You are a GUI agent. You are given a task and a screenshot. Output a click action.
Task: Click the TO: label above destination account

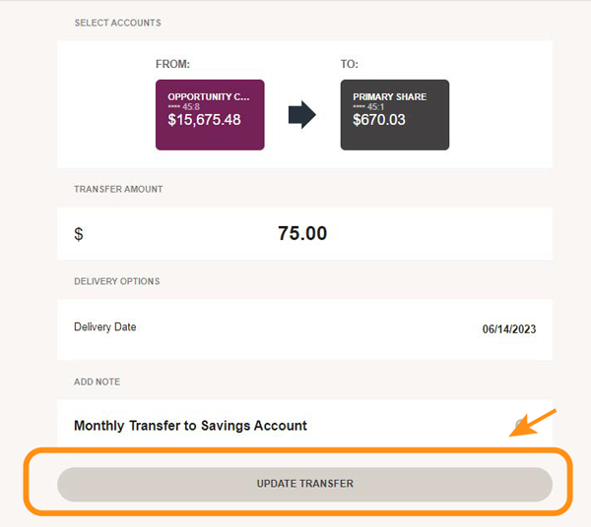pos(350,64)
